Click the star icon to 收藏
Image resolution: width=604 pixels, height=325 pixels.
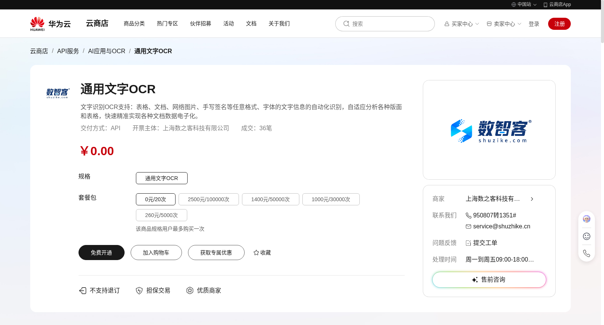tap(256, 253)
